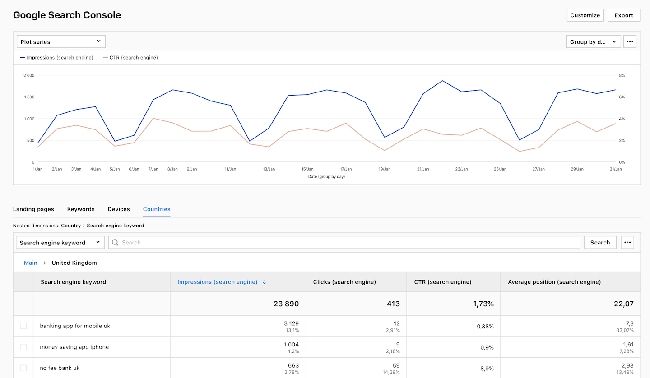Select the Countries tab
The width and height of the screenshot is (650, 378).
pos(157,209)
